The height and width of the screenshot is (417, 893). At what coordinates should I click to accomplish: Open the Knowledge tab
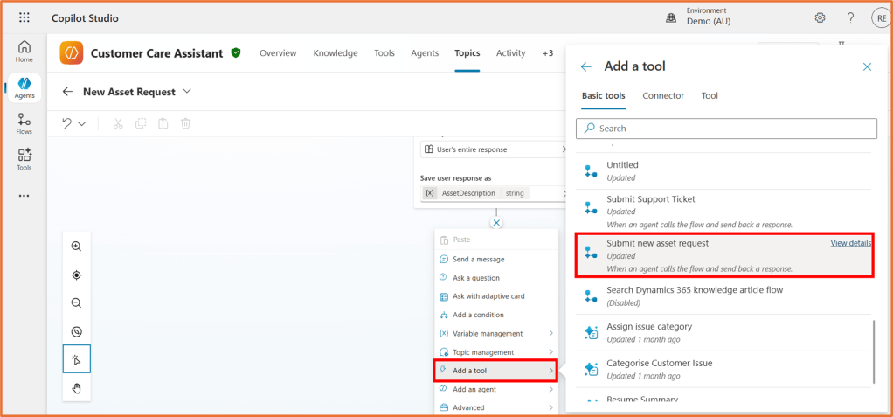(336, 53)
